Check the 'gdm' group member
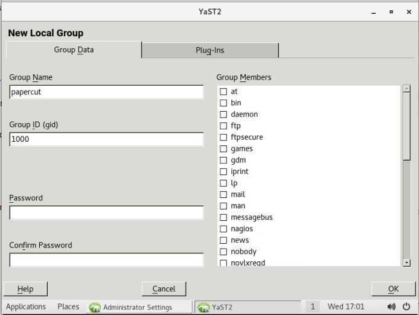 tap(223, 161)
